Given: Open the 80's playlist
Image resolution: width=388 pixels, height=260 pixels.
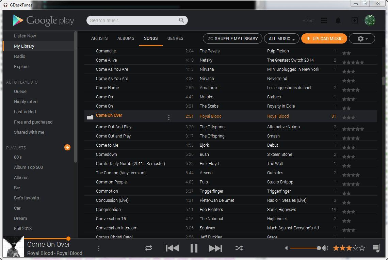Looking at the screenshot, I should point(18,157).
